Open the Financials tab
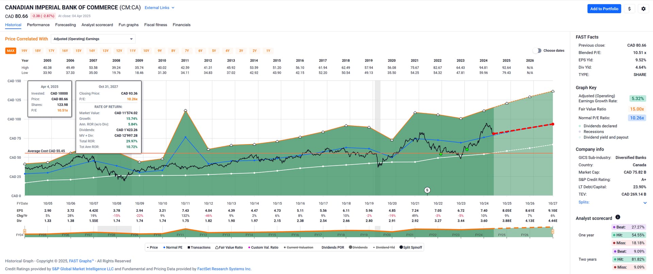The width and height of the screenshot is (653, 274). pyautogui.click(x=182, y=25)
